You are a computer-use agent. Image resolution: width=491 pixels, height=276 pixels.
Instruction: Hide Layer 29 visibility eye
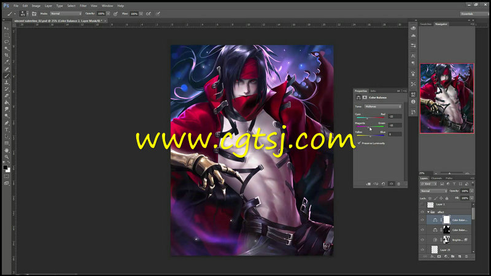[x=422, y=250]
